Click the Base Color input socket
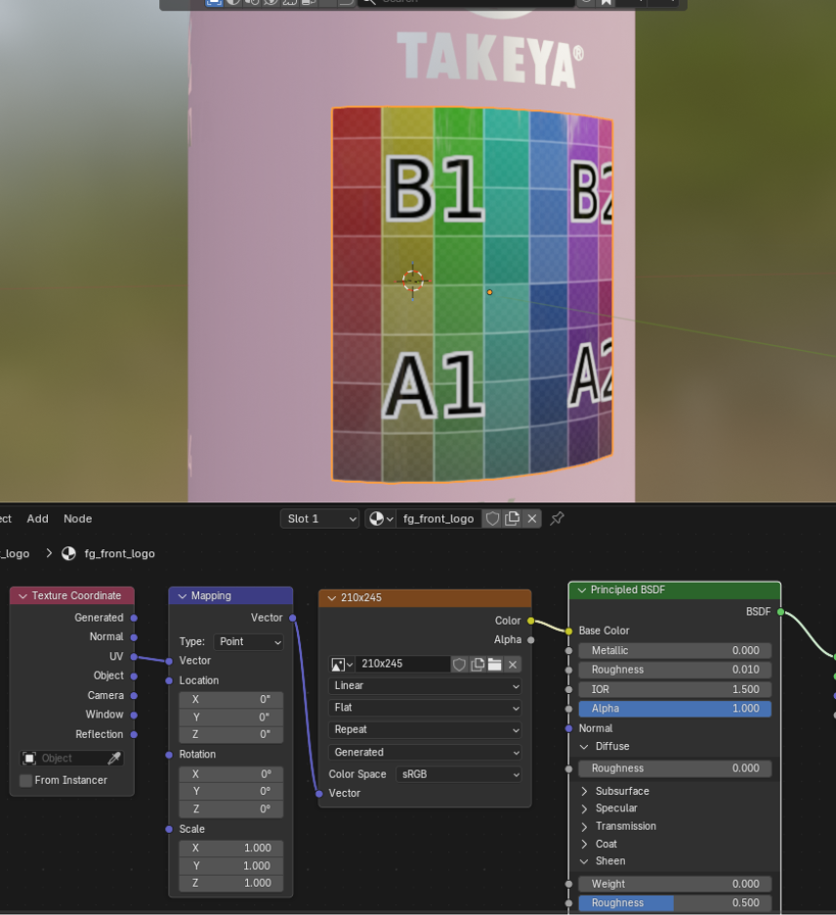 568,631
